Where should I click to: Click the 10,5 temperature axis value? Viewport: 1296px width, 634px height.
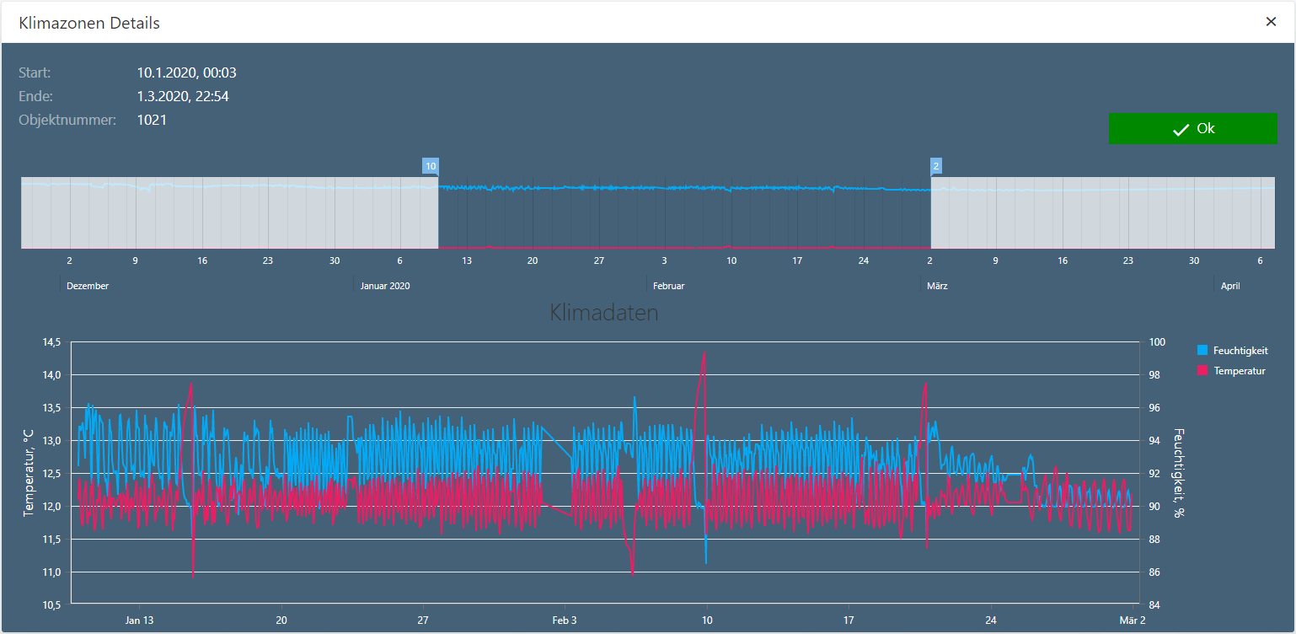(51, 604)
